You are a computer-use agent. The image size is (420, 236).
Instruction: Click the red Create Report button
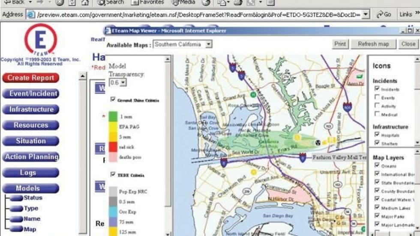coord(30,78)
